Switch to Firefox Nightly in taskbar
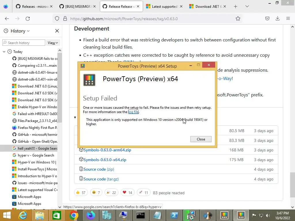The height and width of the screenshot is (221, 295). tap(91, 215)
